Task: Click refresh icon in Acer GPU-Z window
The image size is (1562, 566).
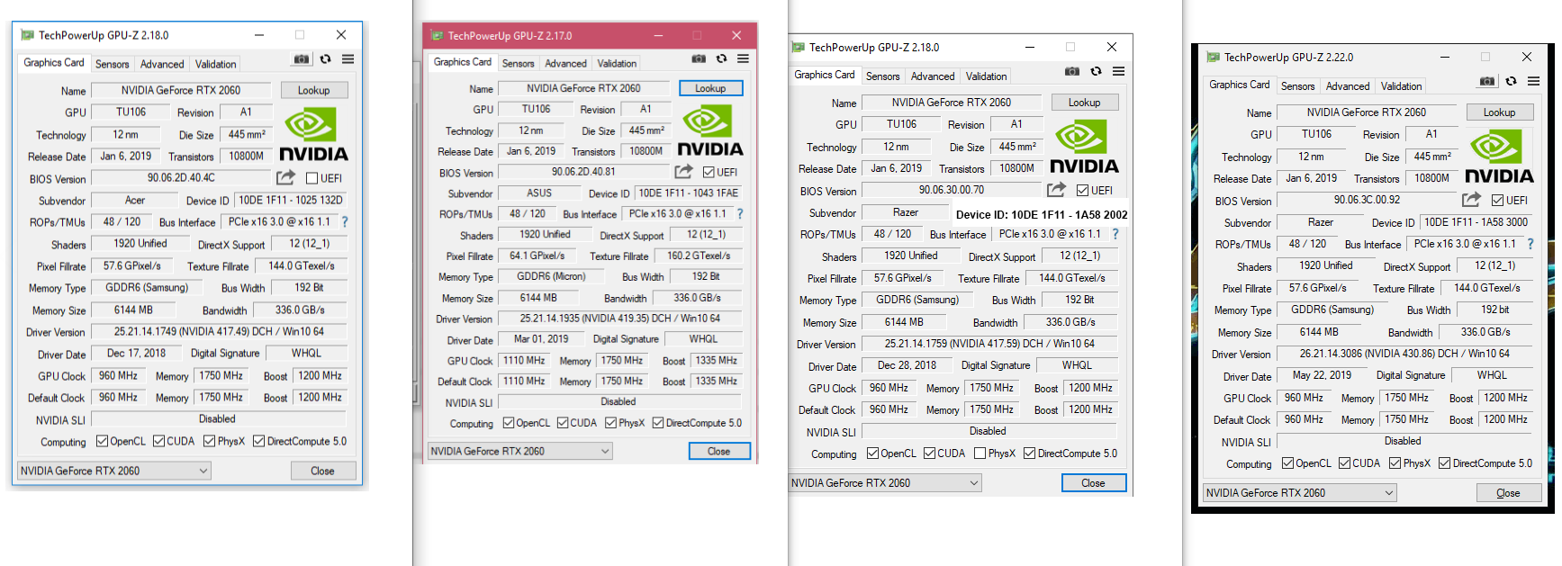Action: tap(325, 59)
